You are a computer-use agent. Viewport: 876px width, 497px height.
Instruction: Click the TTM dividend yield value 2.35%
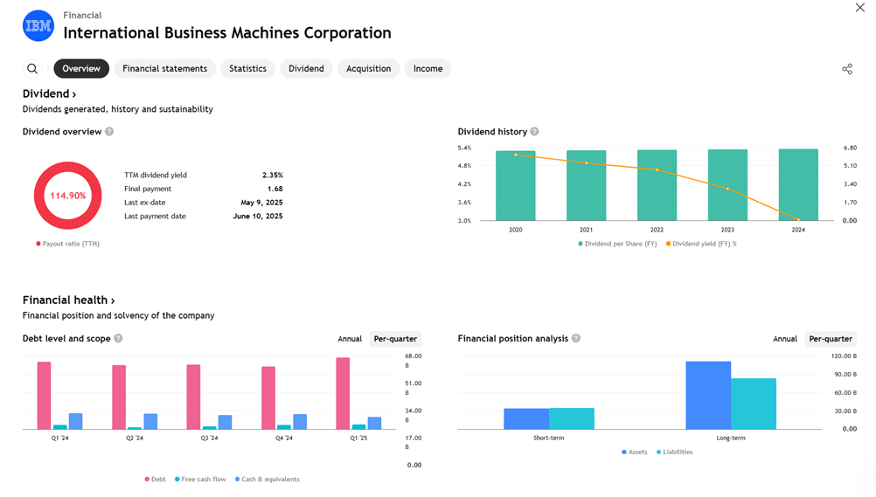pos(273,175)
